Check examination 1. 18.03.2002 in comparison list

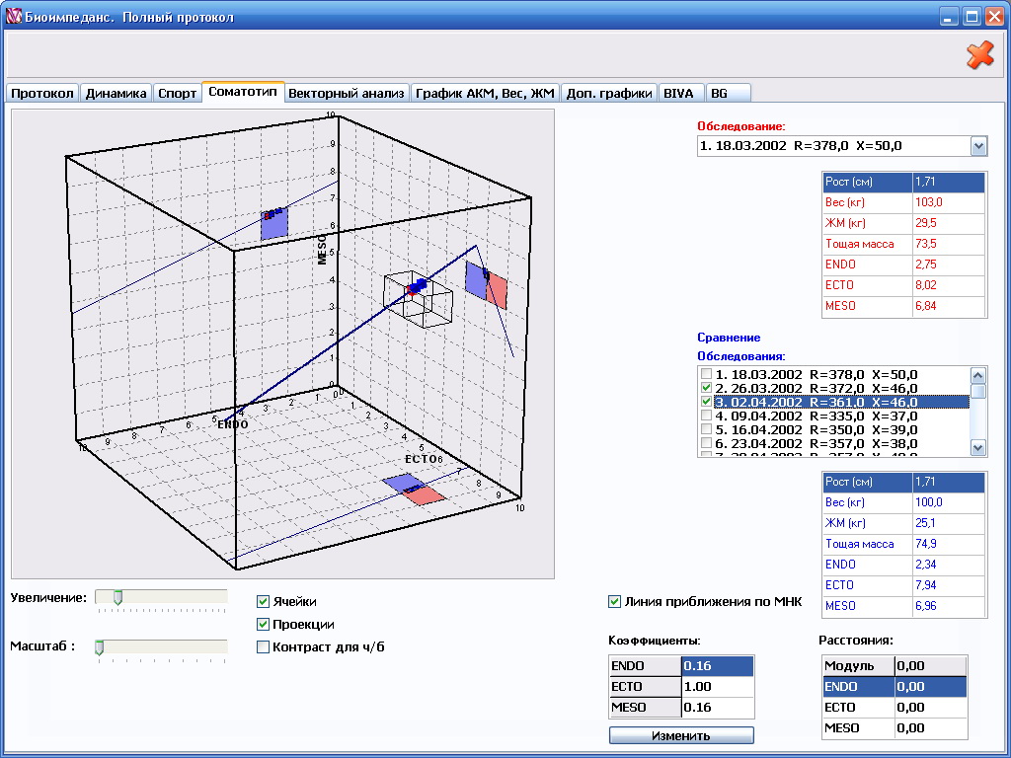pyautogui.click(x=707, y=374)
